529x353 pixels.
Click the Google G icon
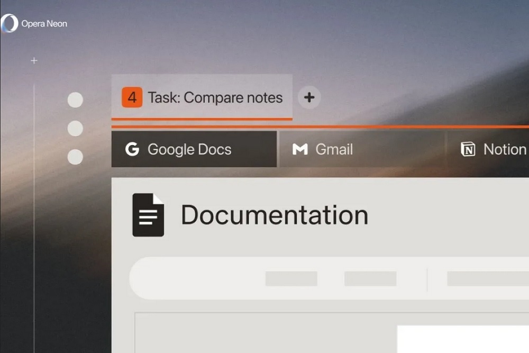pos(132,149)
